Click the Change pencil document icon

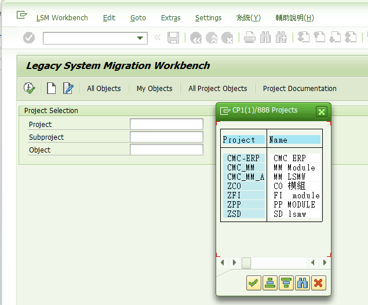68,88
